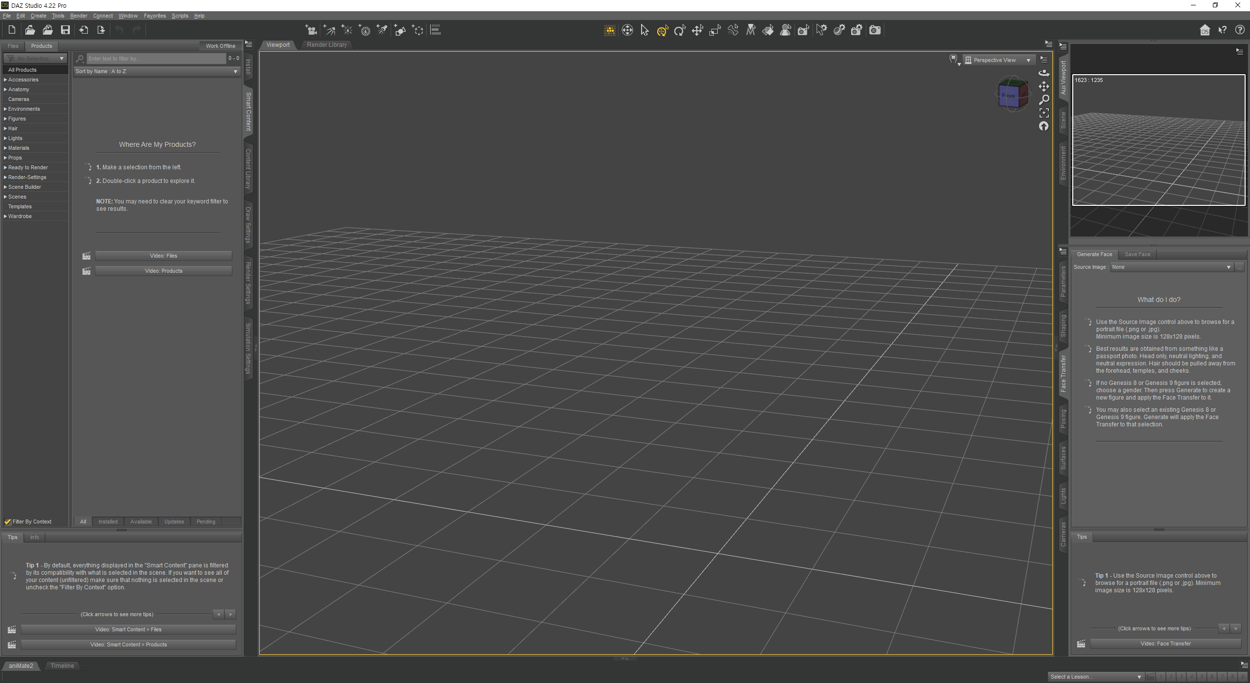The height and width of the screenshot is (683, 1250).
Task: Open the Source Image None dropdown
Action: [1171, 267]
